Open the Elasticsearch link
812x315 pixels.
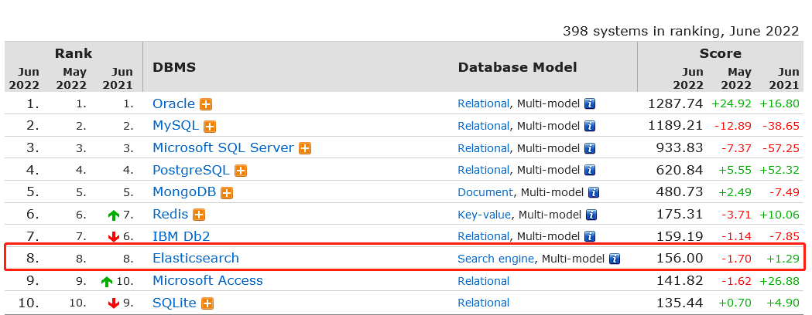(196, 258)
